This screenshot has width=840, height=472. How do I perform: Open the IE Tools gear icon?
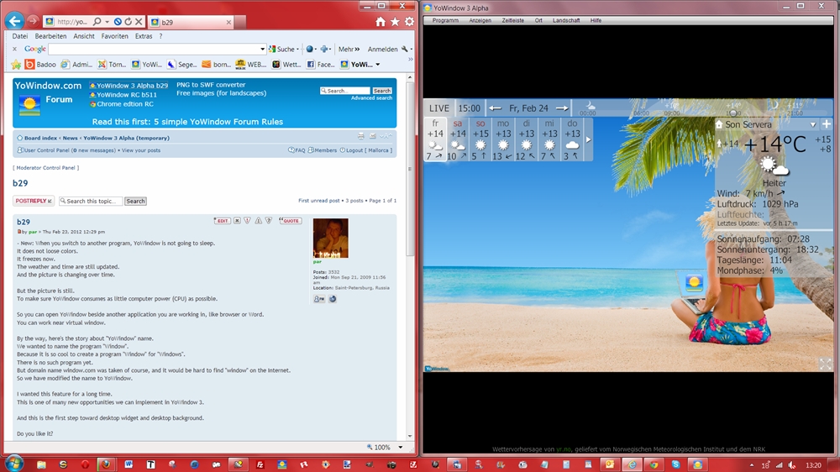point(409,21)
